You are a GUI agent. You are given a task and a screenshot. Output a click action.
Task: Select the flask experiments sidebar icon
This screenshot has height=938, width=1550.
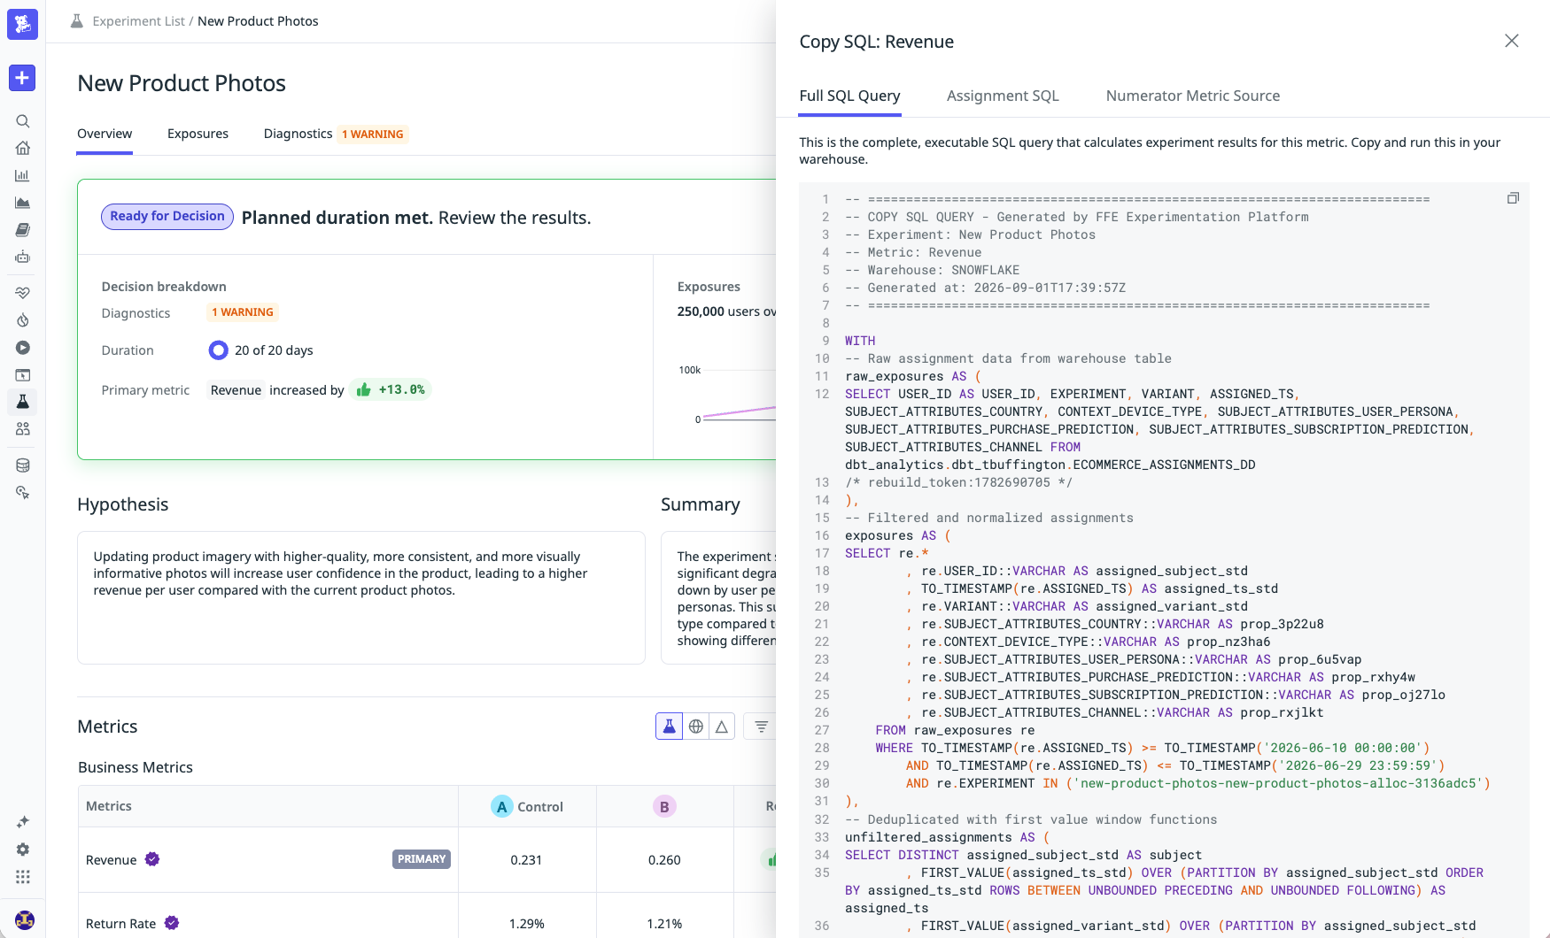coord(23,402)
